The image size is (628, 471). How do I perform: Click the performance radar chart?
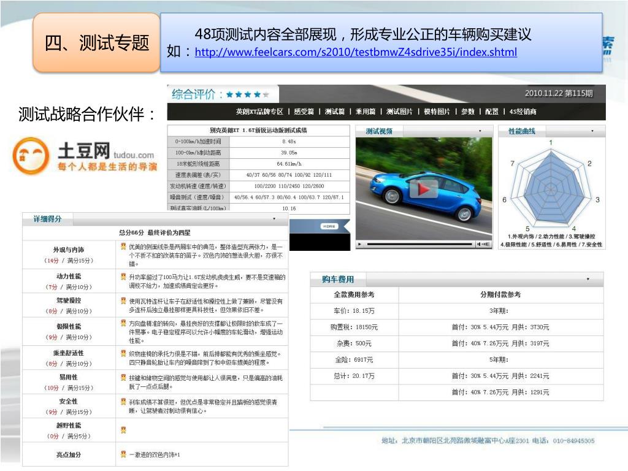(551, 189)
